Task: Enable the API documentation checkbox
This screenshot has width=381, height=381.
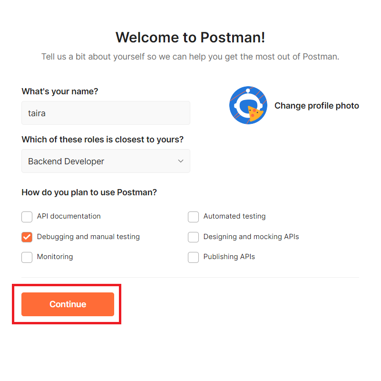Action: (x=27, y=217)
